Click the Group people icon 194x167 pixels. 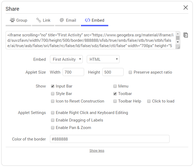12,20
